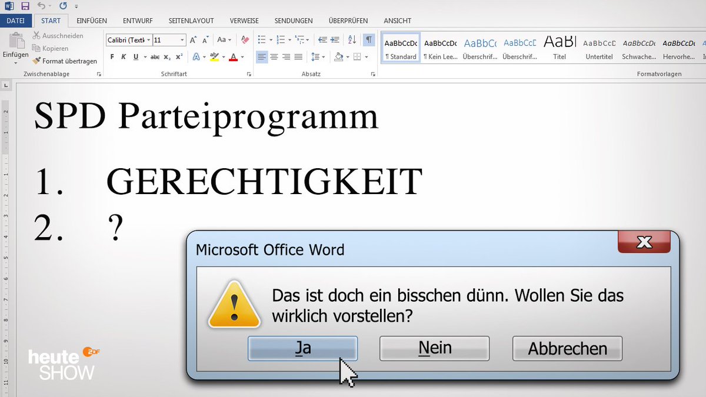Click the GERECHTIGKEIT text in the document
Screen dimensions: 706x397
point(265,182)
